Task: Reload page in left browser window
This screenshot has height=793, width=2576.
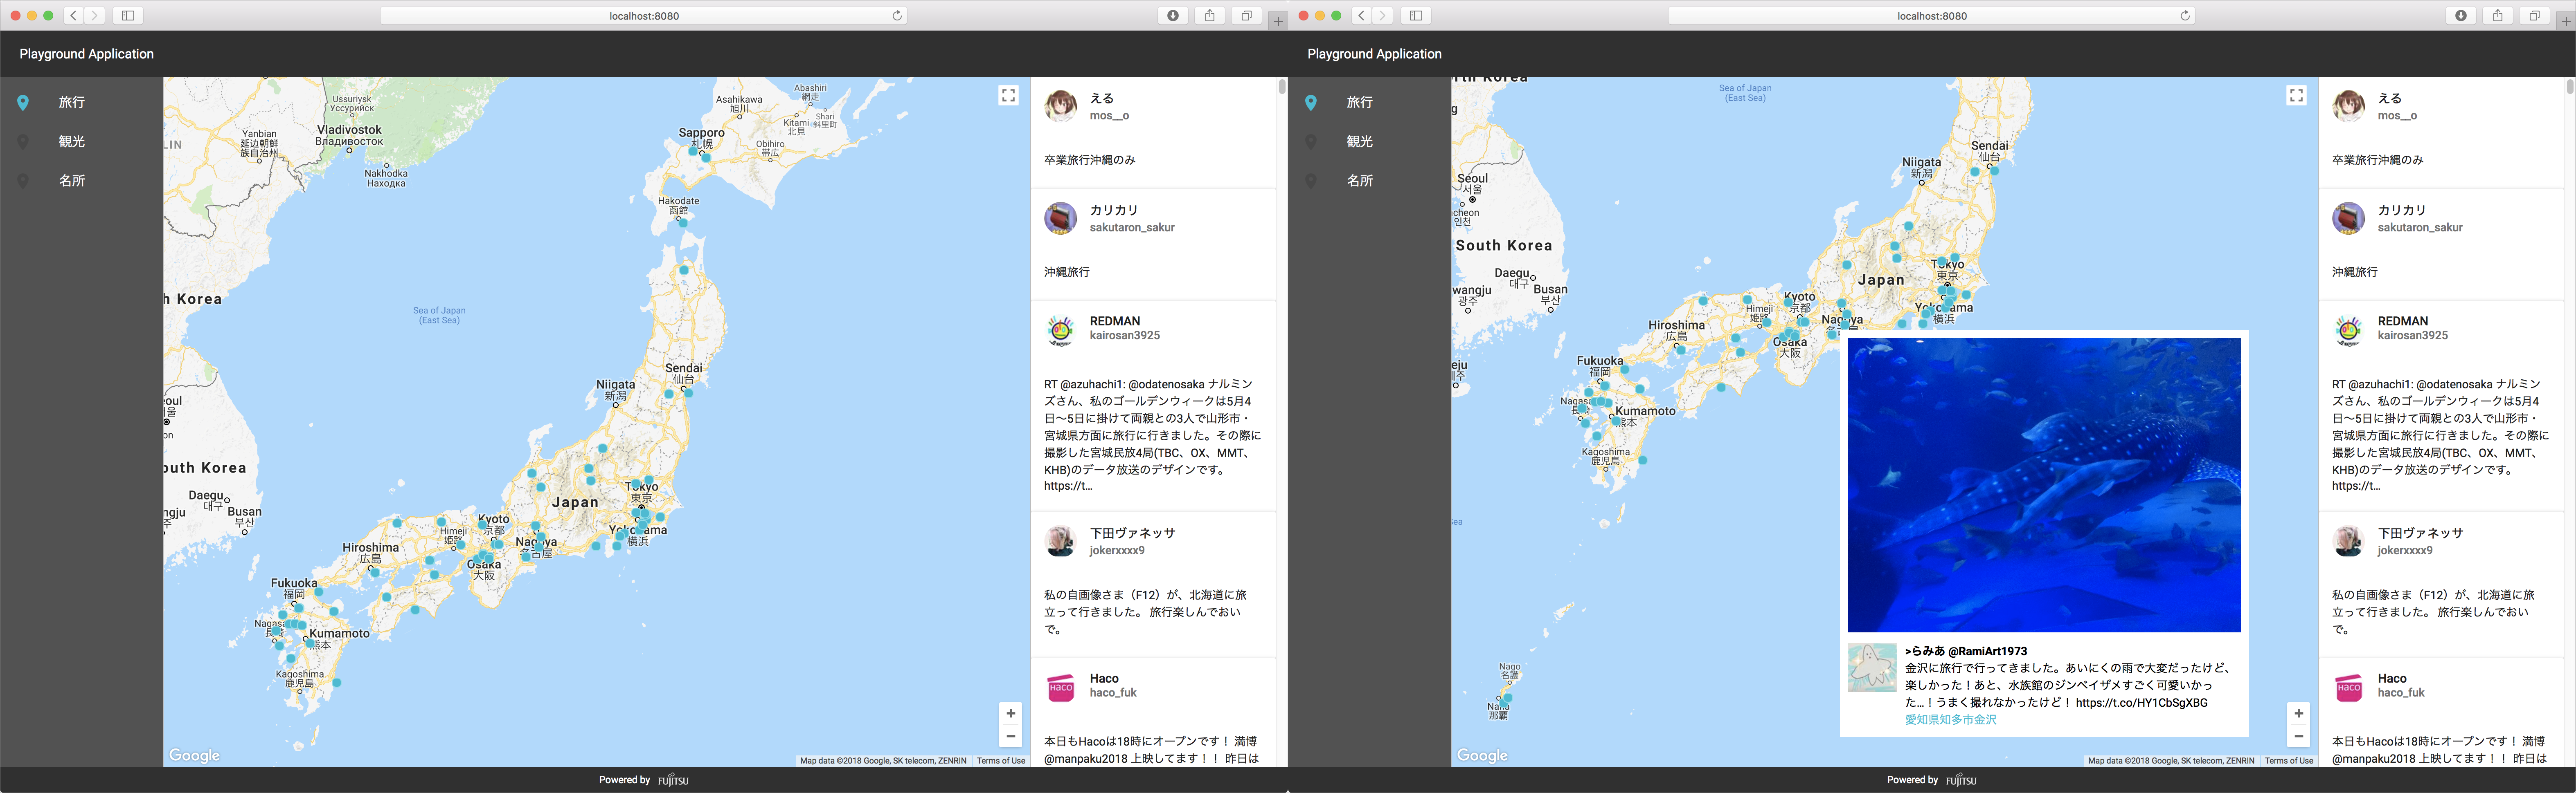Action: [897, 15]
